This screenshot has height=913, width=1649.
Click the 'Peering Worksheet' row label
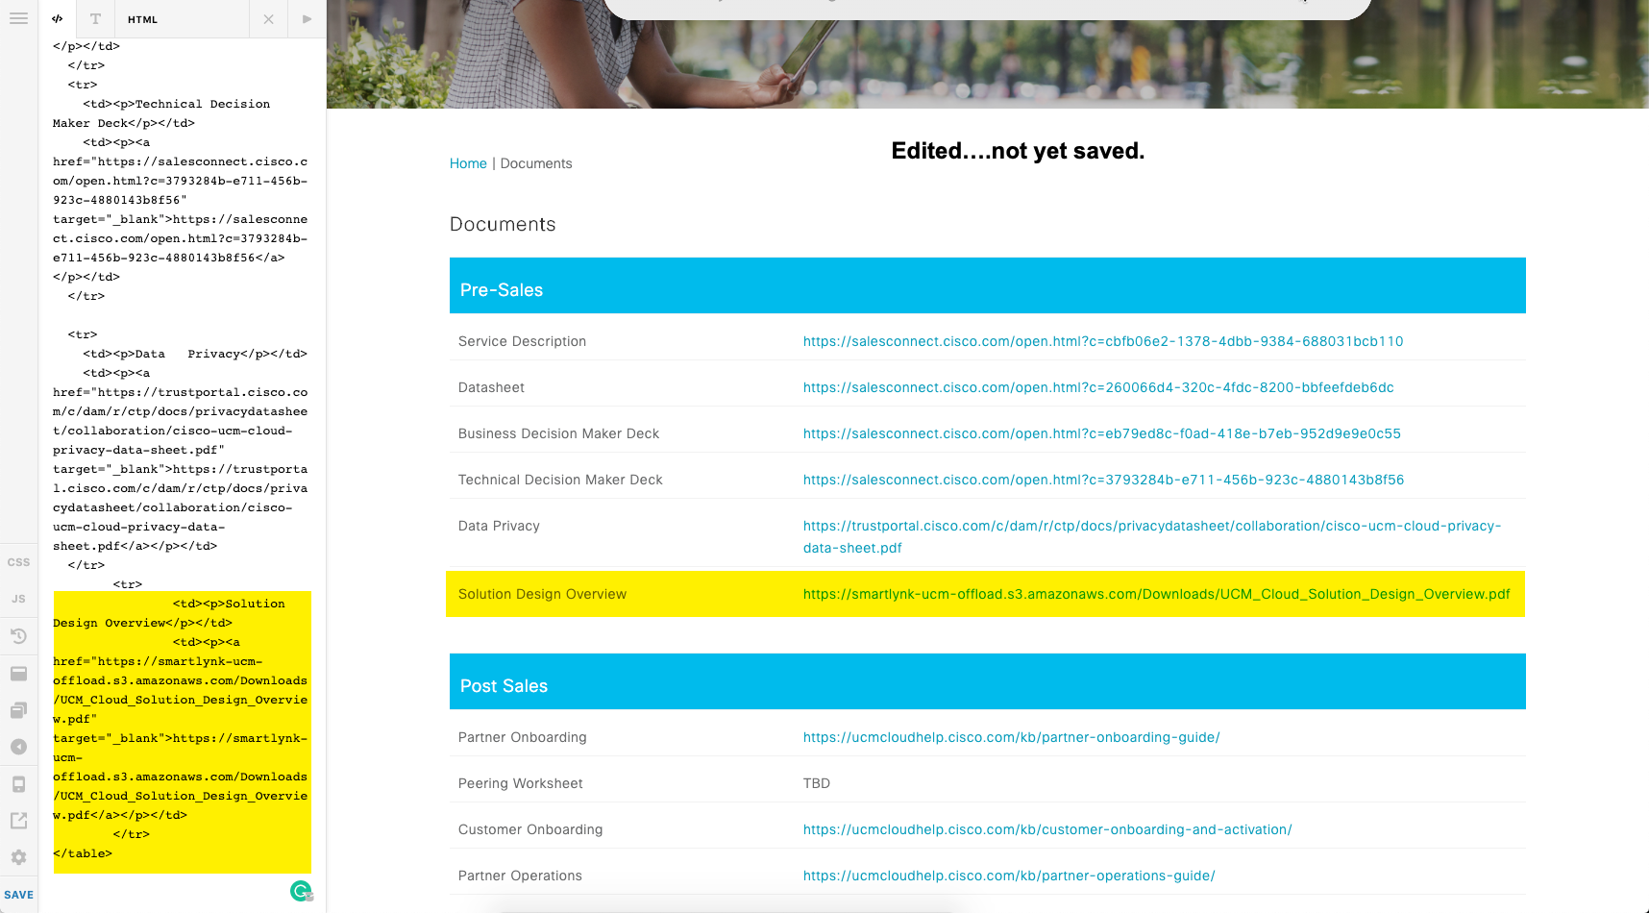(520, 783)
